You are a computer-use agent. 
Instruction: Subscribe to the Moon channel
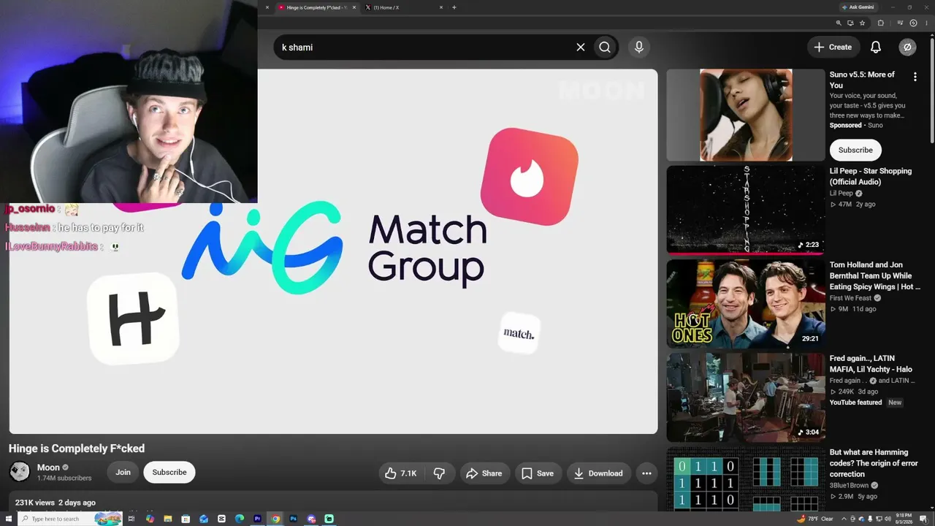tap(169, 473)
